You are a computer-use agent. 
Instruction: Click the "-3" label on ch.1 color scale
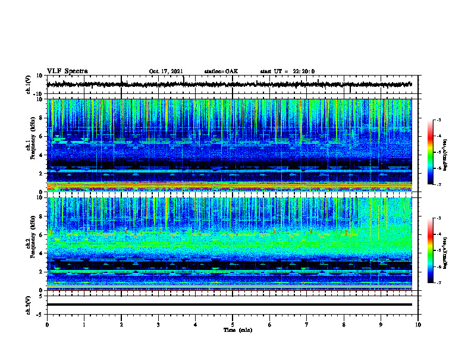pyautogui.click(x=439, y=120)
